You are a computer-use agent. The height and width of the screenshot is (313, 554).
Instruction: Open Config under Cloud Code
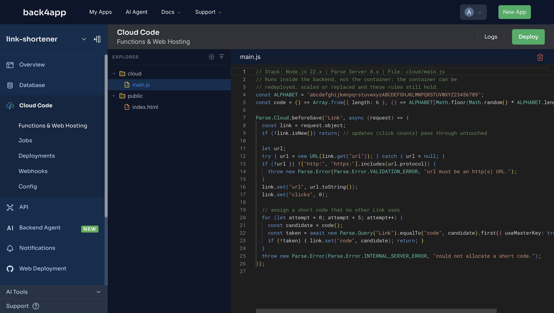coord(28,187)
